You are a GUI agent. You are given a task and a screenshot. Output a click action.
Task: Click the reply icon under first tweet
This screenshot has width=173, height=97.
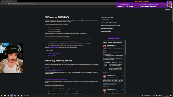click(104, 73)
